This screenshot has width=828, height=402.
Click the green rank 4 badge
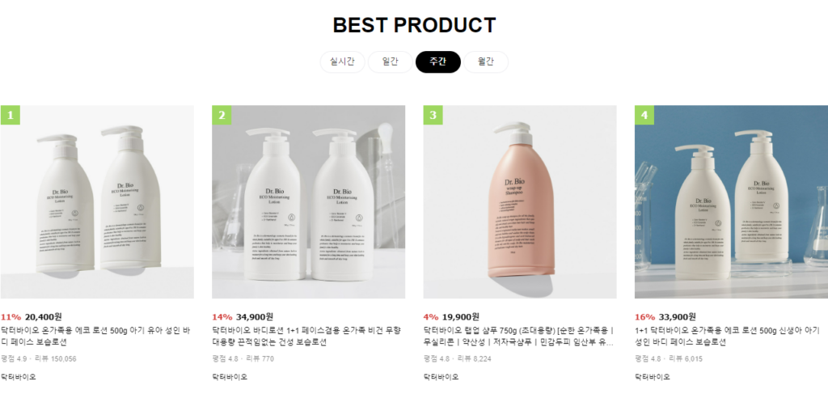[644, 115]
